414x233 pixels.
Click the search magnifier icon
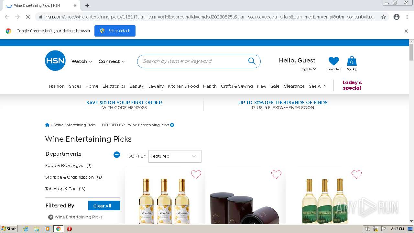tap(252, 61)
